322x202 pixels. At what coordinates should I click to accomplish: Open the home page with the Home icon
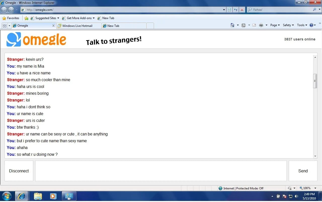click(x=233, y=25)
